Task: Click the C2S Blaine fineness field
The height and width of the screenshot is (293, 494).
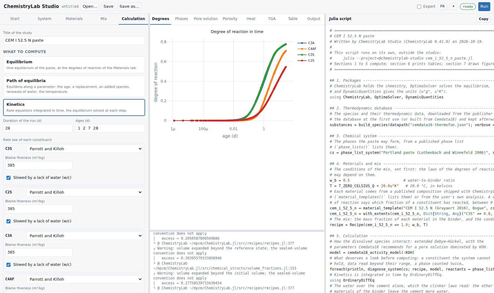Action: [x=39, y=209]
